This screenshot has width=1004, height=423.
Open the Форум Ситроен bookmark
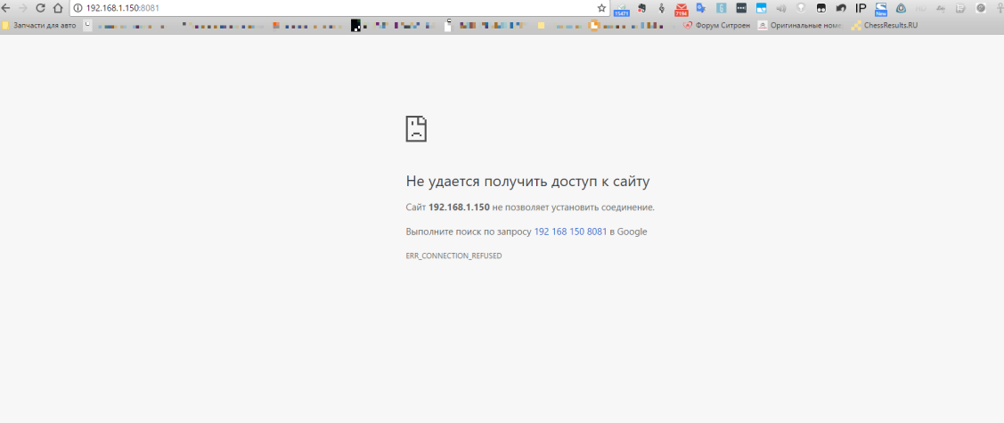[717, 26]
